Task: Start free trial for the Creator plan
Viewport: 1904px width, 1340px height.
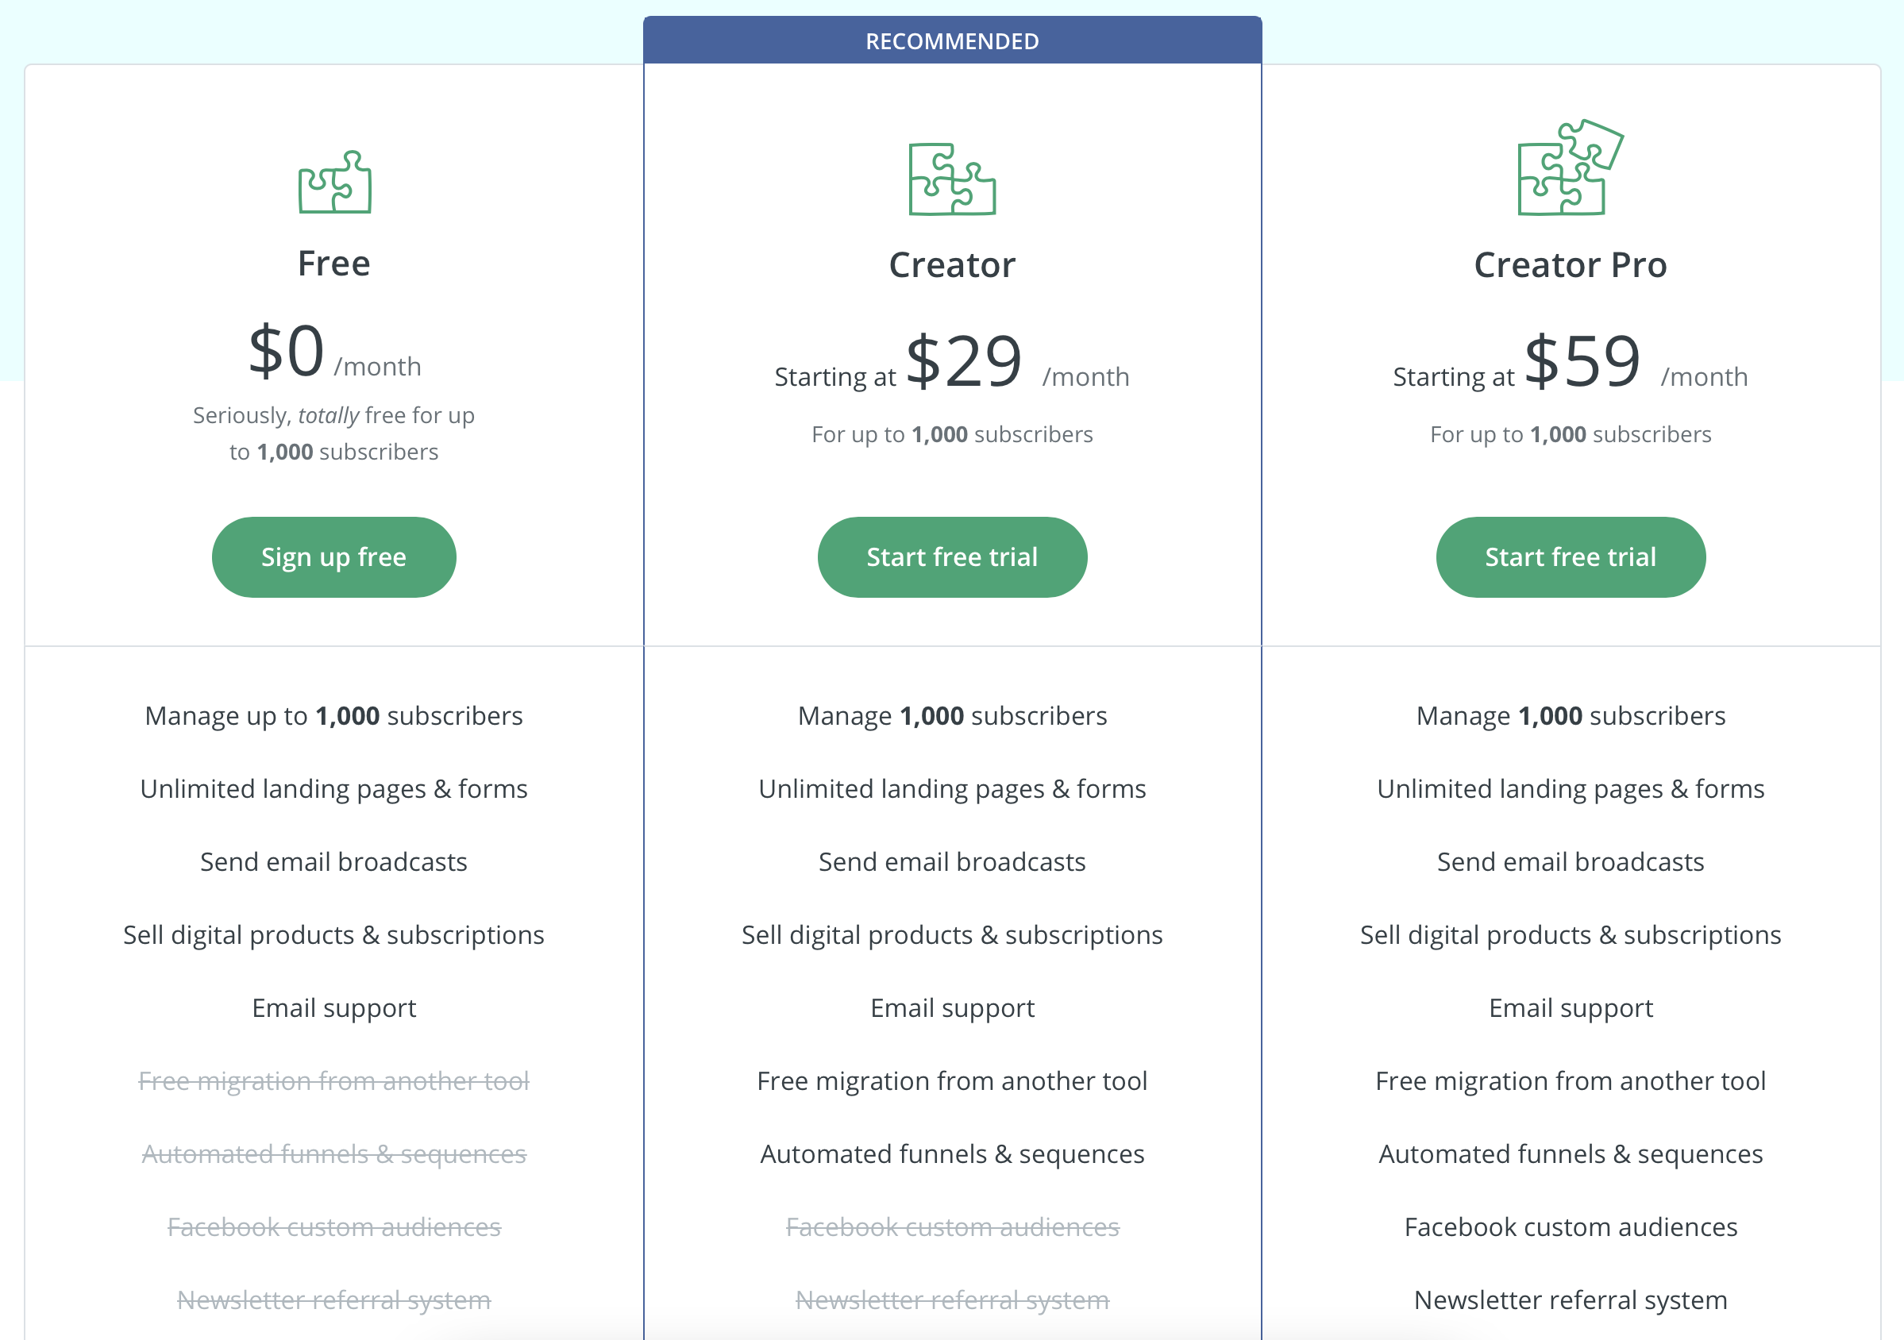Action: pos(952,556)
